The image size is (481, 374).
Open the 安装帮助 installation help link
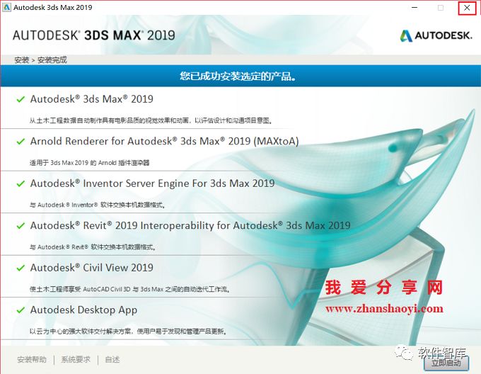32,359
